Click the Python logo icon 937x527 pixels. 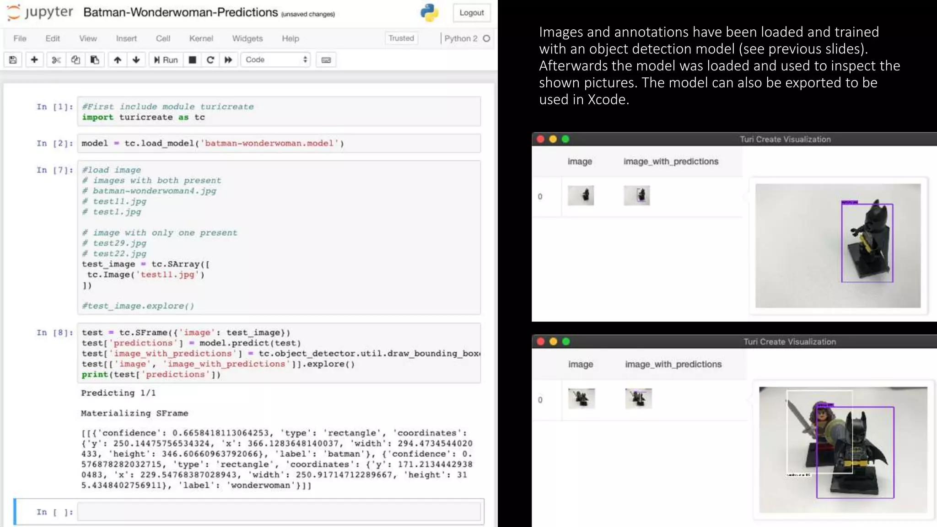coord(429,13)
